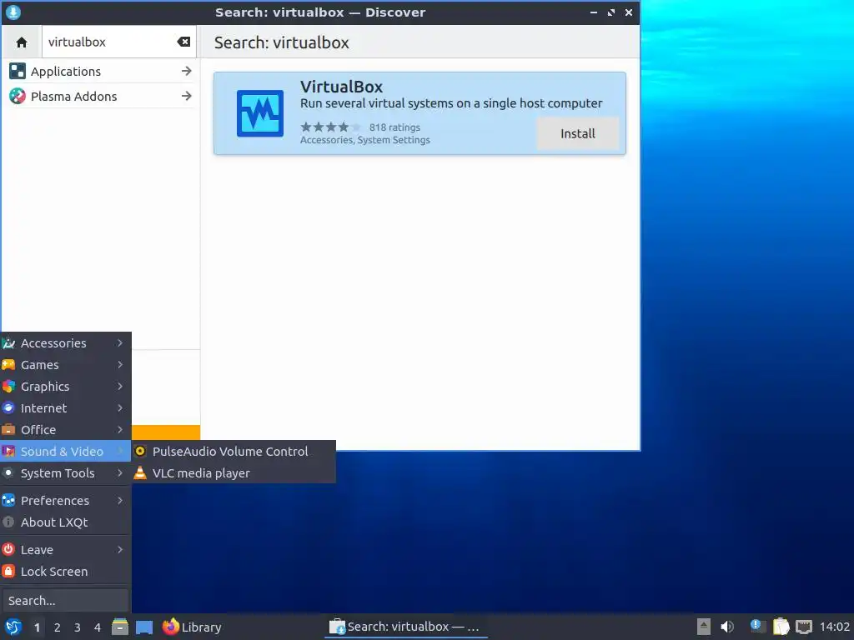Click the Applications category icon

(x=18, y=71)
